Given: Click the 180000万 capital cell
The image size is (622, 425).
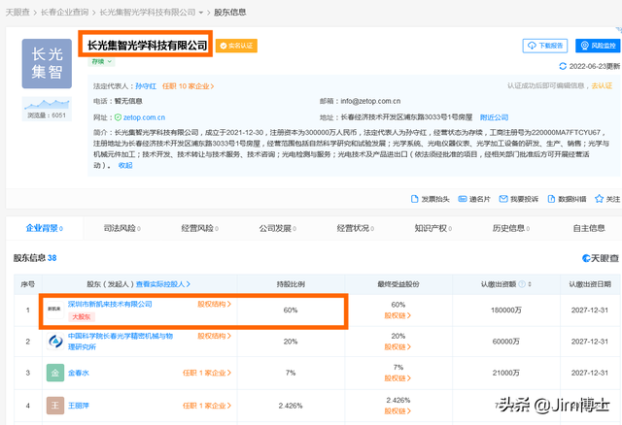Looking at the screenshot, I should pyautogui.click(x=506, y=311).
